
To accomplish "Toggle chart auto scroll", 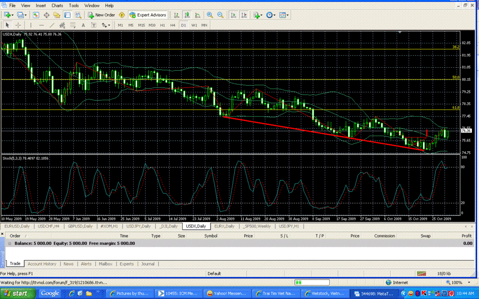I will (x=233, y=14).
